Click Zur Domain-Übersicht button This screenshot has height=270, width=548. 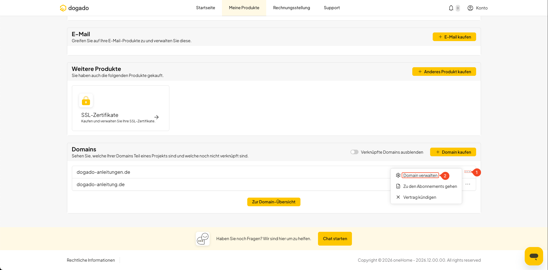tap(274, 202)
